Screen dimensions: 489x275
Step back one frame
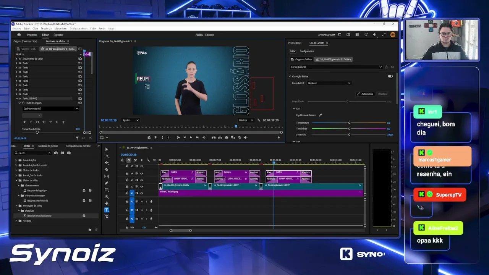pyautogui.click(x=185, y=137)
